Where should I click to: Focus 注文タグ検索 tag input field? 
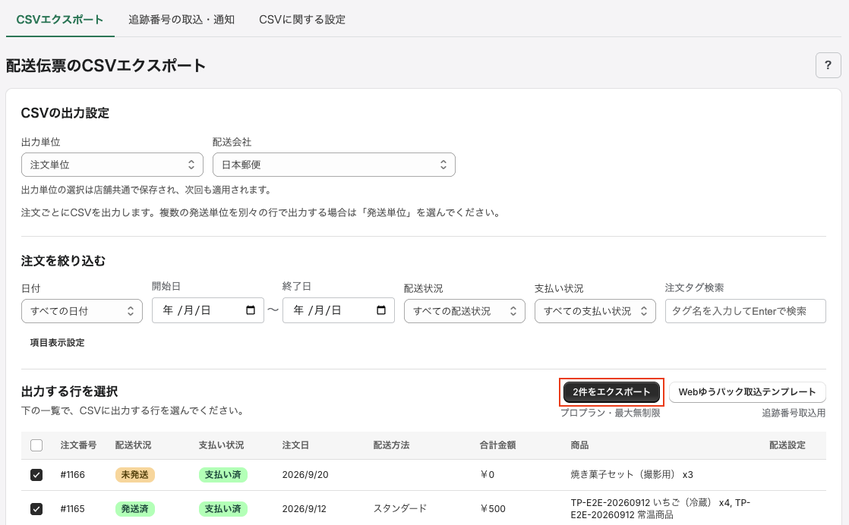(745, 311)
